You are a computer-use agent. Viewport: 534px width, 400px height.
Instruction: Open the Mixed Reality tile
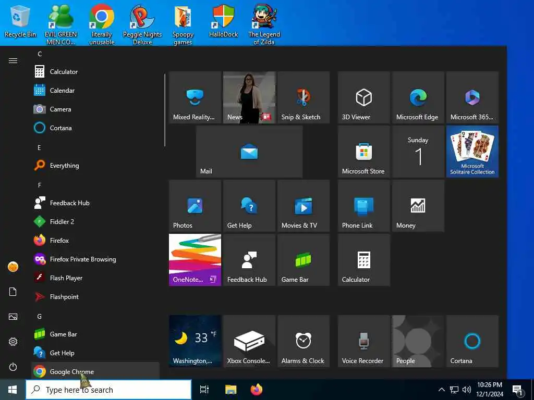point(195,97)
